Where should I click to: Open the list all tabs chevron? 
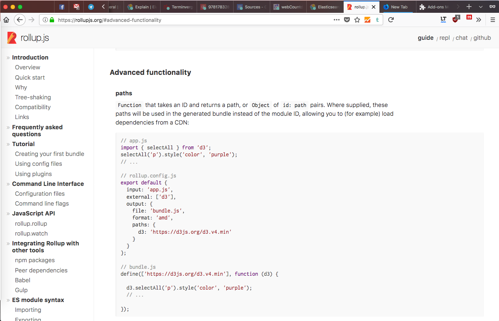tap(480, 7)
